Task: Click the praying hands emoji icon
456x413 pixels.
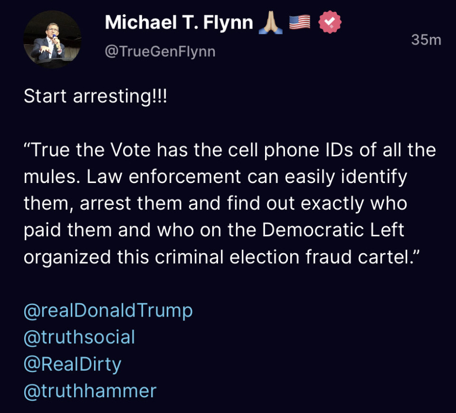Action: click(271, 22)
